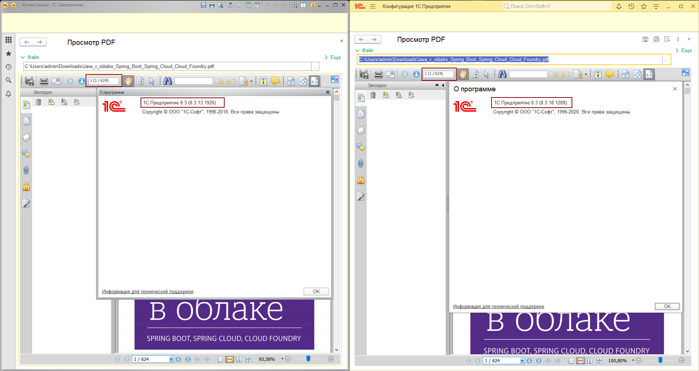Viewport: 699px width, 371px height.
Task: Expand Еще group in left window
Action: (333, 57)
